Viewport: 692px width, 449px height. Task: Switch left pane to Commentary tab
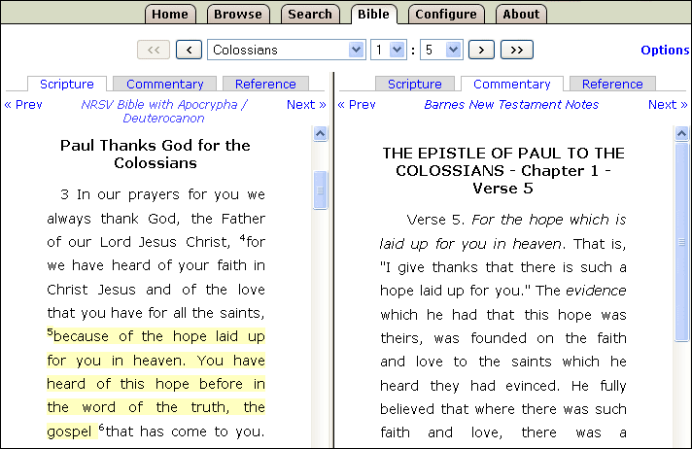164,84
